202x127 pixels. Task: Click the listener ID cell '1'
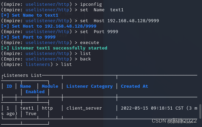click(8, 108)
